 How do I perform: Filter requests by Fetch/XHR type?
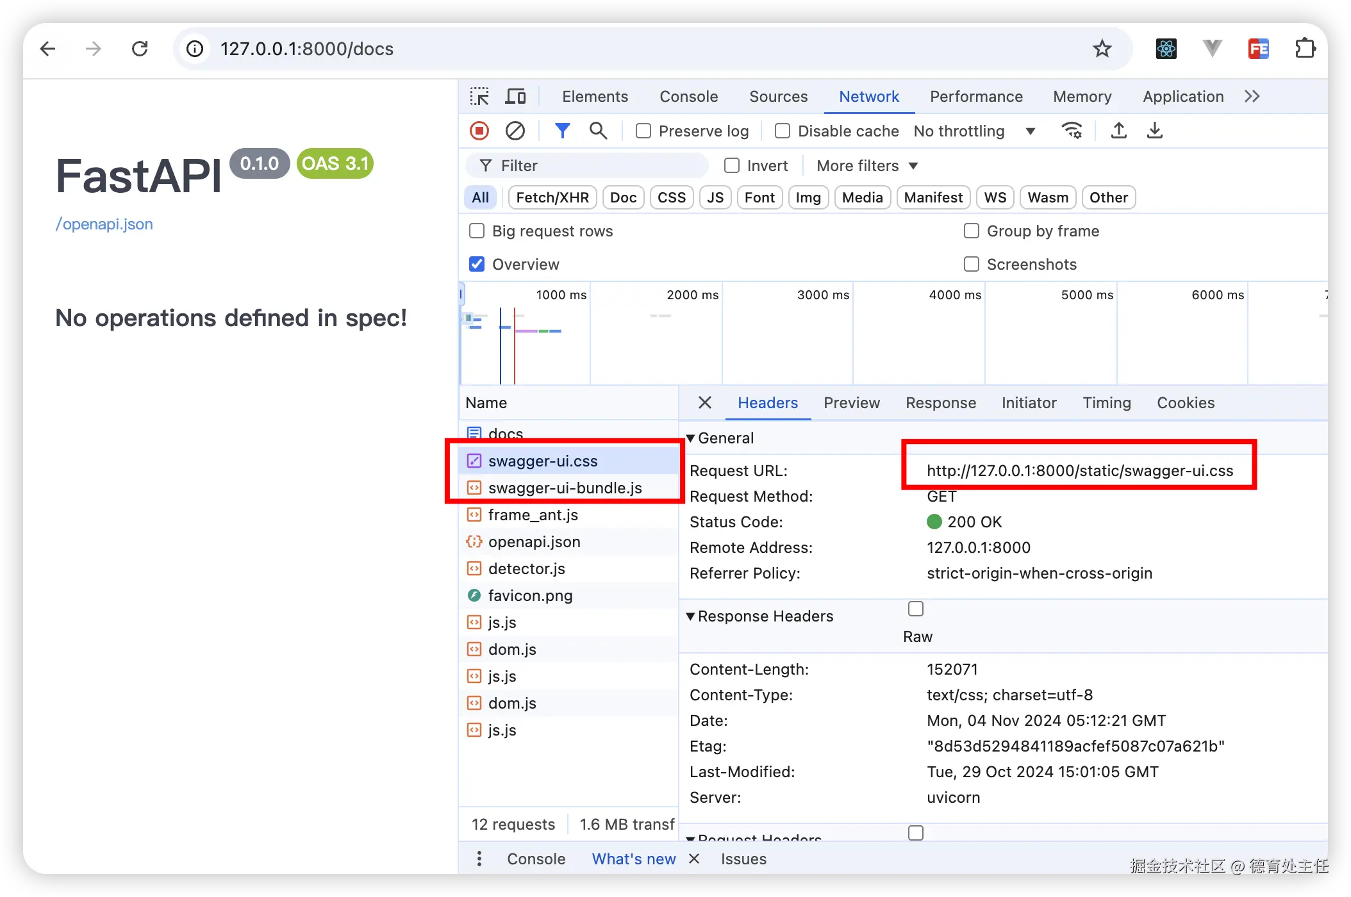click(552, 197)
